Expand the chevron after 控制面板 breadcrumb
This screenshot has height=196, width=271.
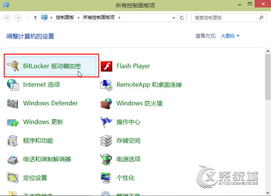pos(79,18)
